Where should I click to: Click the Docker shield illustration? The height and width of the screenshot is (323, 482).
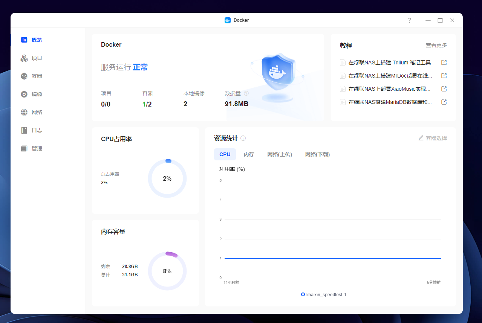pyautogui.click(x=278, y=77)
